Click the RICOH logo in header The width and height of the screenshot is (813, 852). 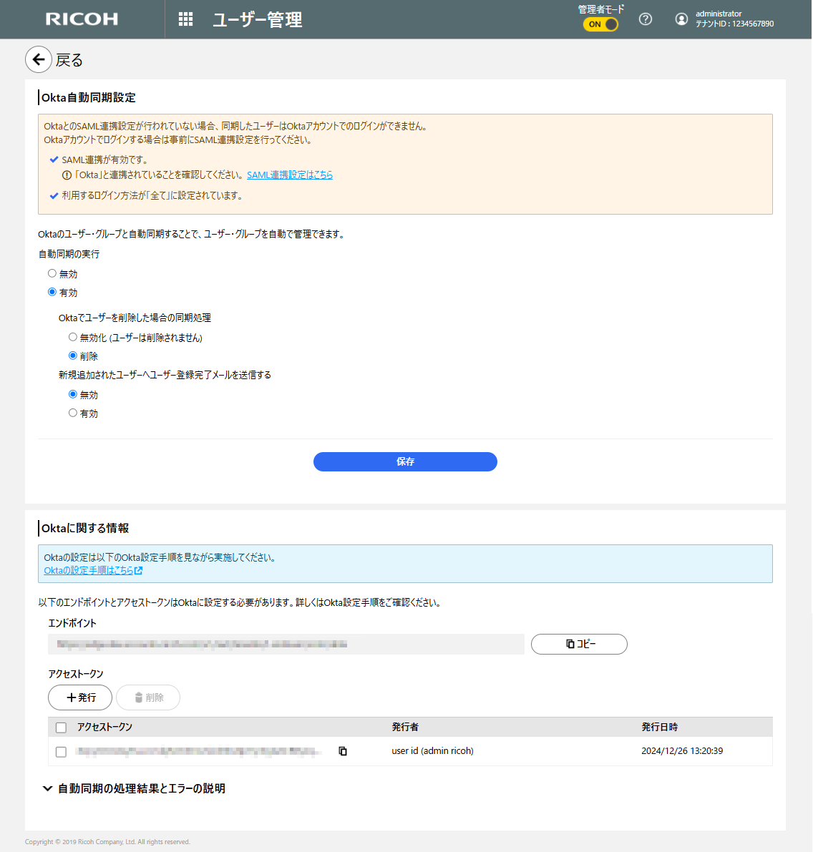[82, 19]
